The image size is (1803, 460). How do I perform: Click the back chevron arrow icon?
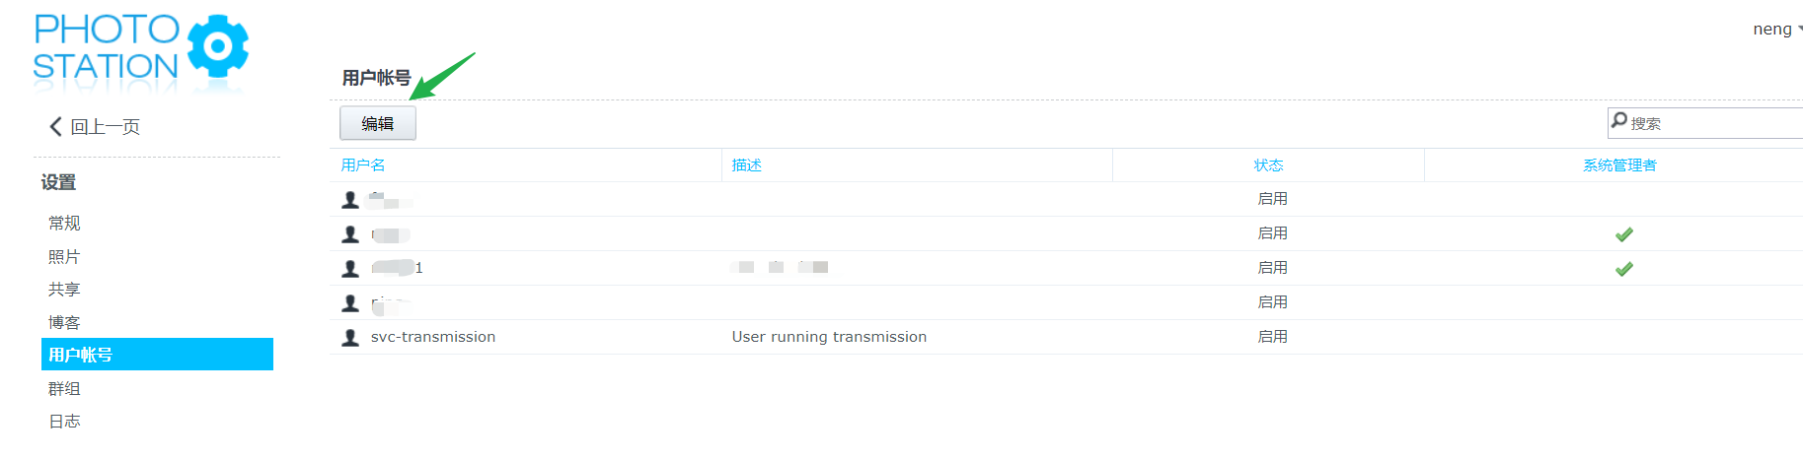(55, 126)
